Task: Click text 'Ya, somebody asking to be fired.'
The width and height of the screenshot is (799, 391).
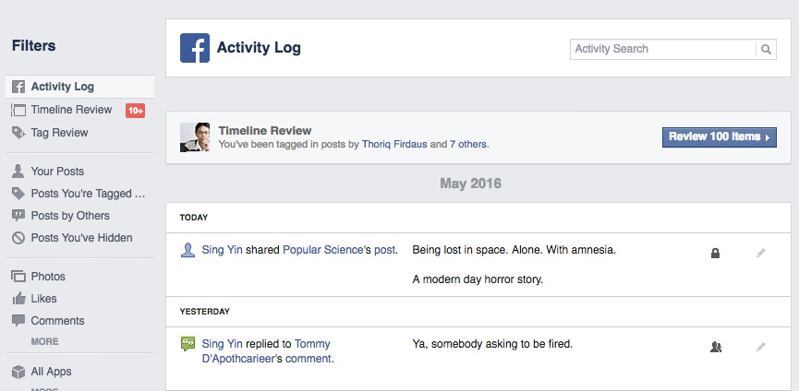Action: 492,344
